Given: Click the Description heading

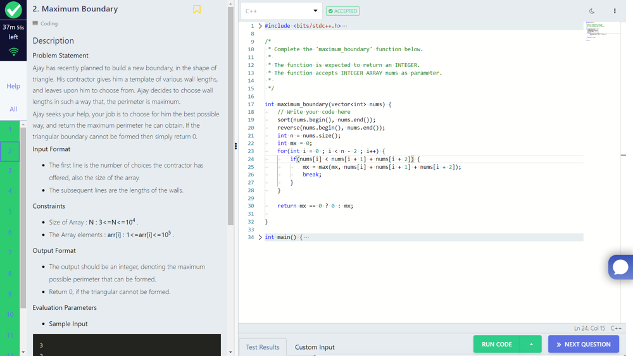Looking at the screenshot, I should click(x=53, y=40).
